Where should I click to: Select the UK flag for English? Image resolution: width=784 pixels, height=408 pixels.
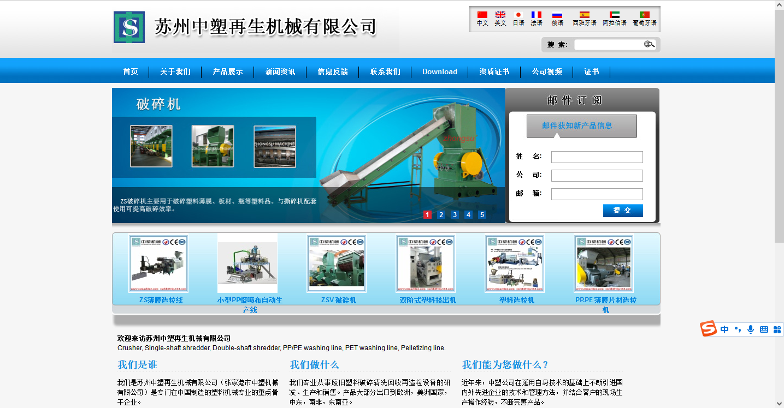click(x=500, y=15)
